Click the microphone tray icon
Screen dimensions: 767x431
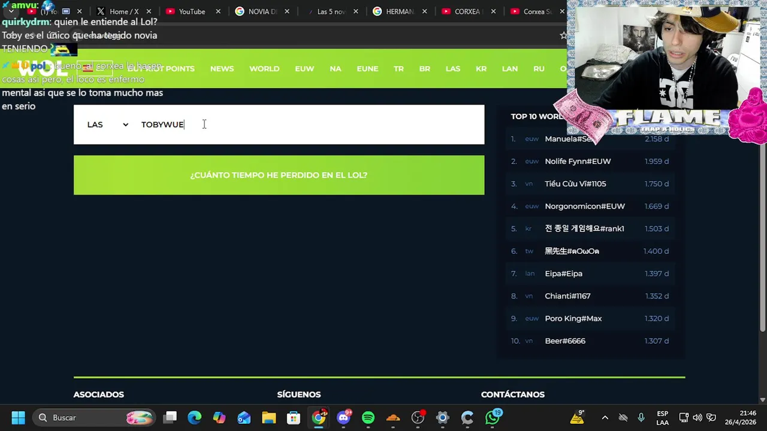641,417
